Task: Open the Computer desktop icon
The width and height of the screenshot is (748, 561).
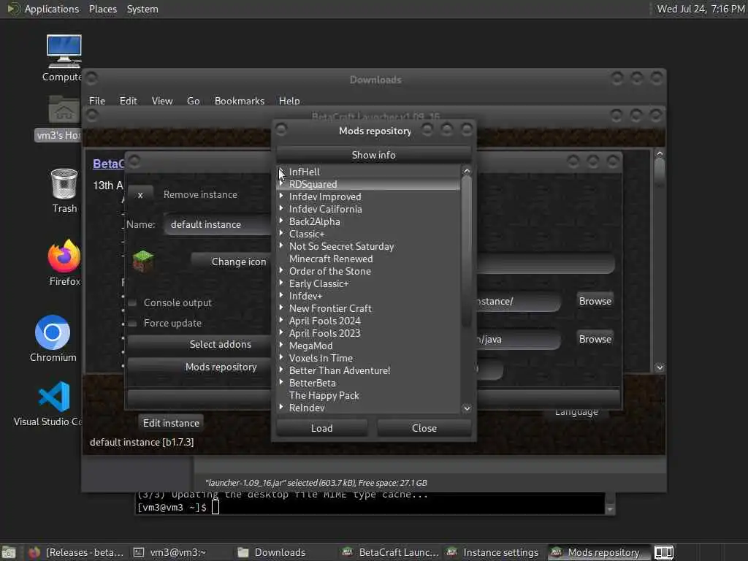Action: pyautogui.click(x=64, y=52)
